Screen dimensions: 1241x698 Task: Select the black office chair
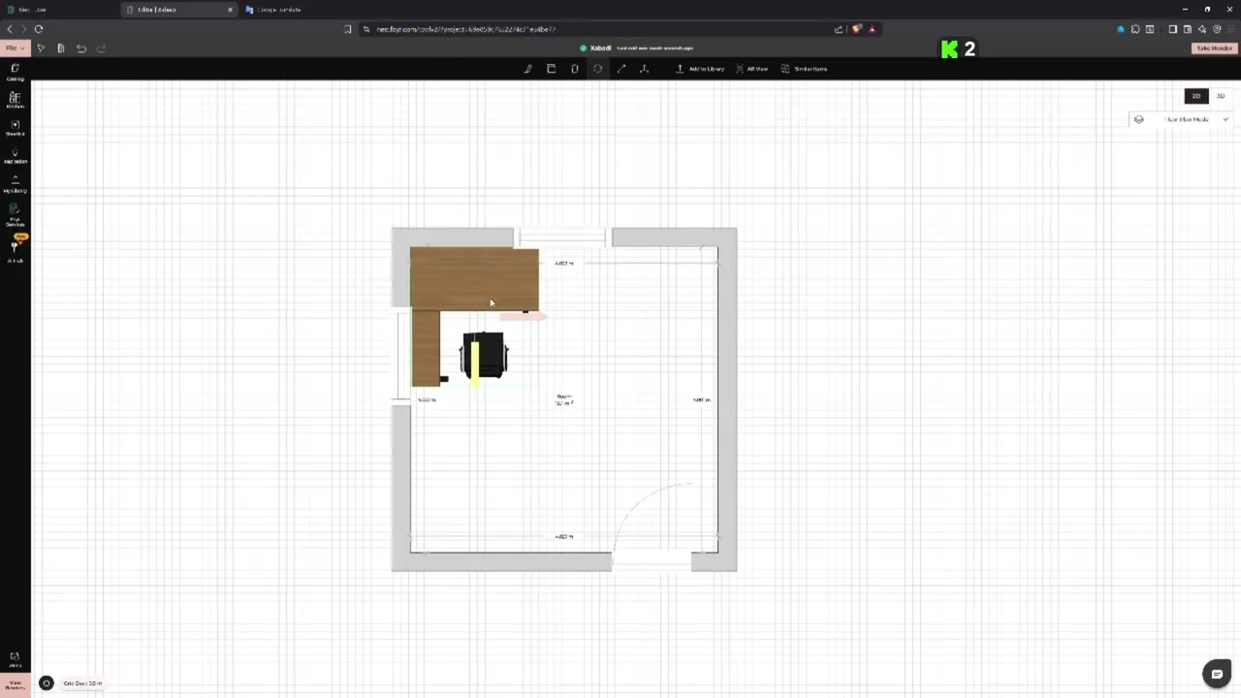tap(484, 357)
